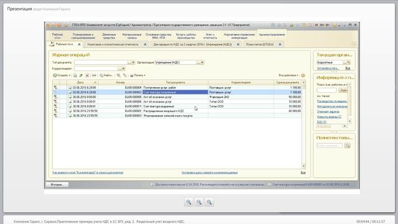Screen dimensions: 398x224
Task: Select the Распределение входящего НДС row
Action: point(177,111)
